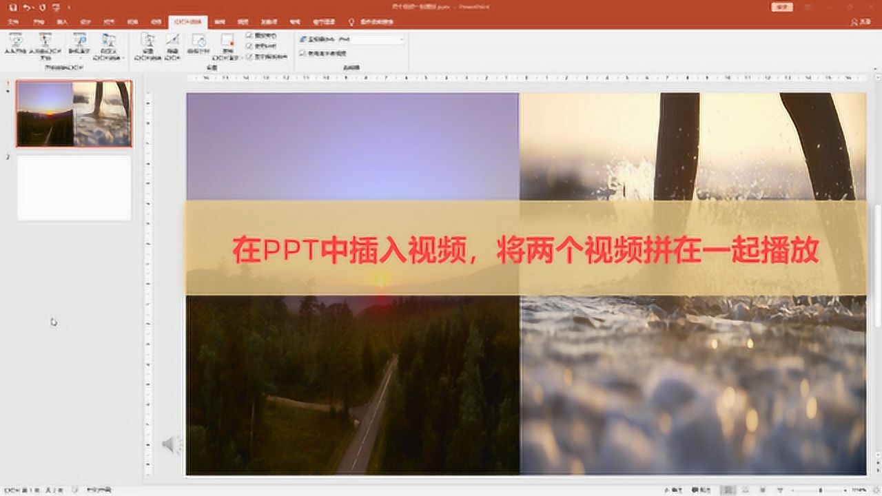Image resolution: width=882 pixels, height=496 pixels.
Task: Start the slide show from the status bar icon
Action: [x=781, y=490]
